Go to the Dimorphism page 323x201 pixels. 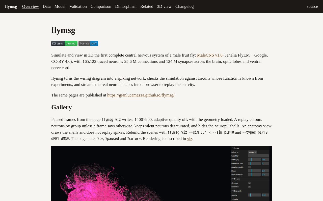pos(126,7)
